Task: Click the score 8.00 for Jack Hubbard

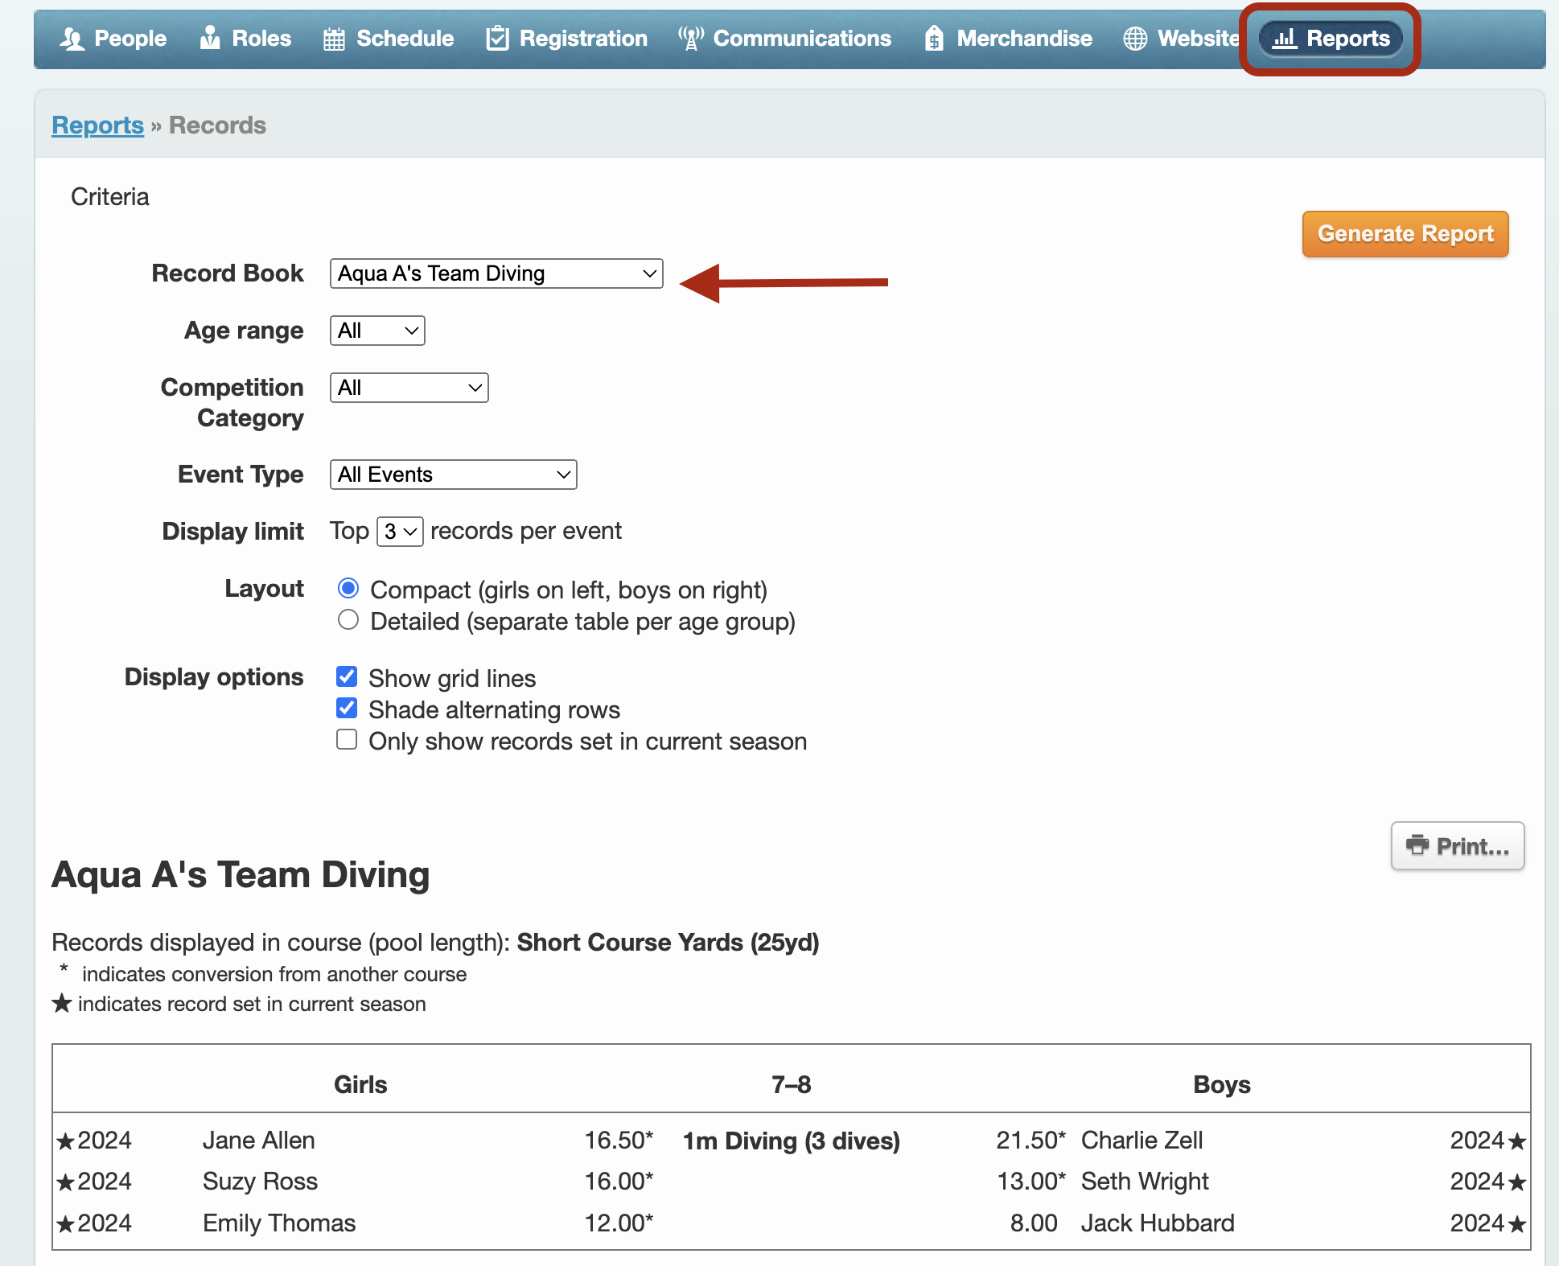Action: pos(1034,1223)
